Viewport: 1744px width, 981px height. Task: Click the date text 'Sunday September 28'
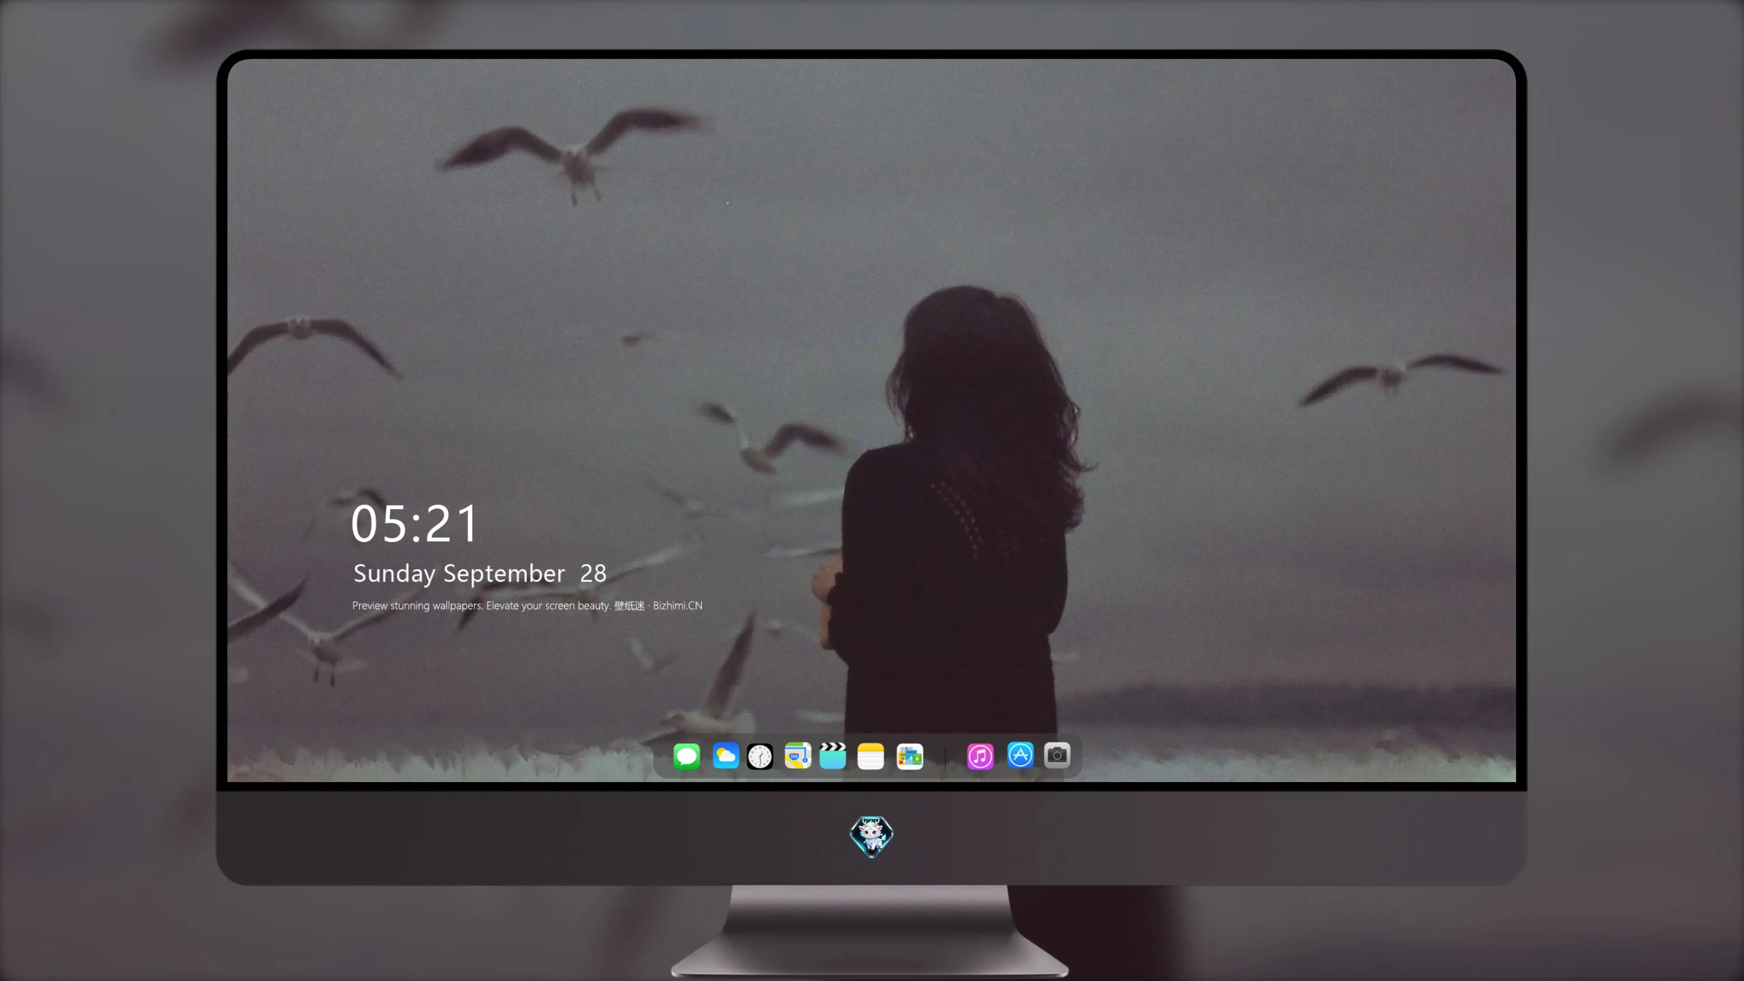pos(479,574)
